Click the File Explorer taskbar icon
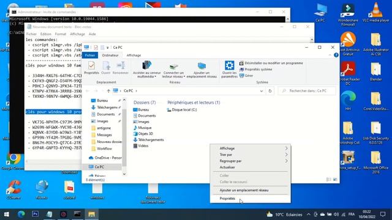This screenshot has height=220, width=392. (91, 215)
